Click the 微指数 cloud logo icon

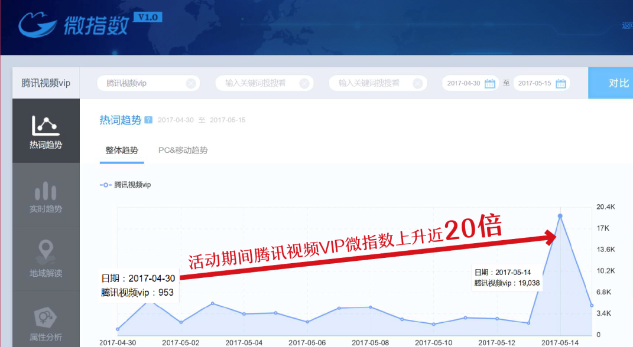pos(38,24)
